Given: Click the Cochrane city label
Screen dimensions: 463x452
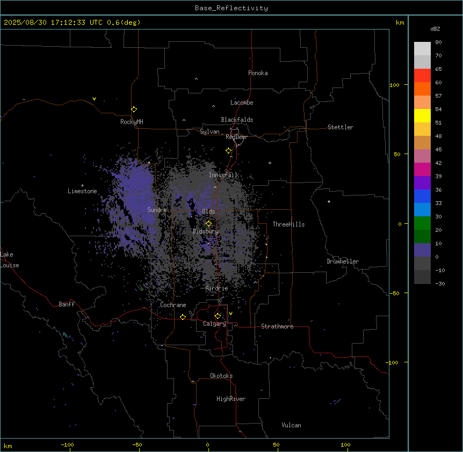Looking at the screenshot, I should (173, 305).
